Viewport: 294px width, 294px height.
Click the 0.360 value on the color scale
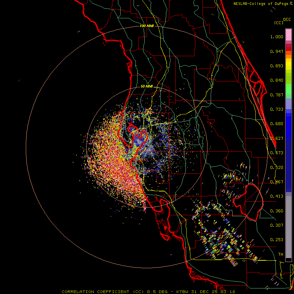click(277, 211)
